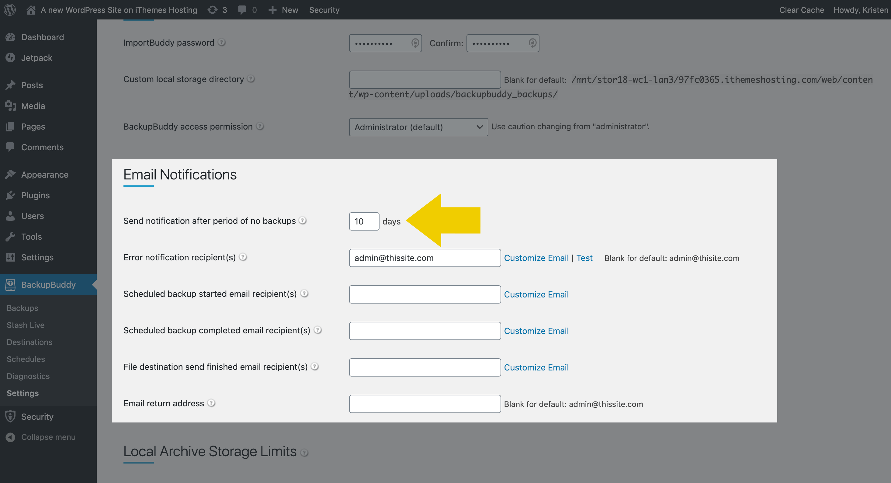Click the Security shield icon
The width and height of the screenshot is (891, 483).
click(x=10, y=416)
